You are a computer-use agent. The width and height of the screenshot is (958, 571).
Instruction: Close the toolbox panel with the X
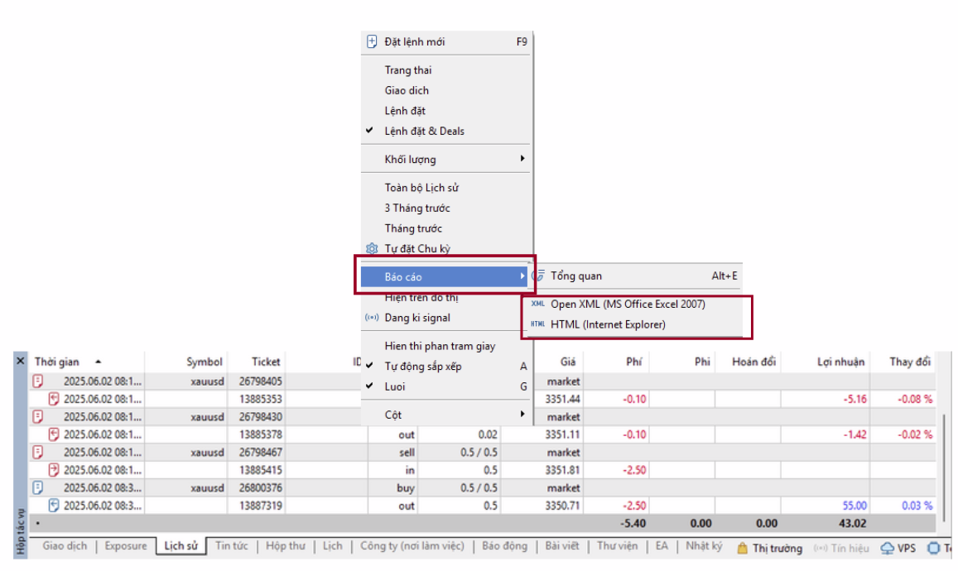[x=21, y=362]
